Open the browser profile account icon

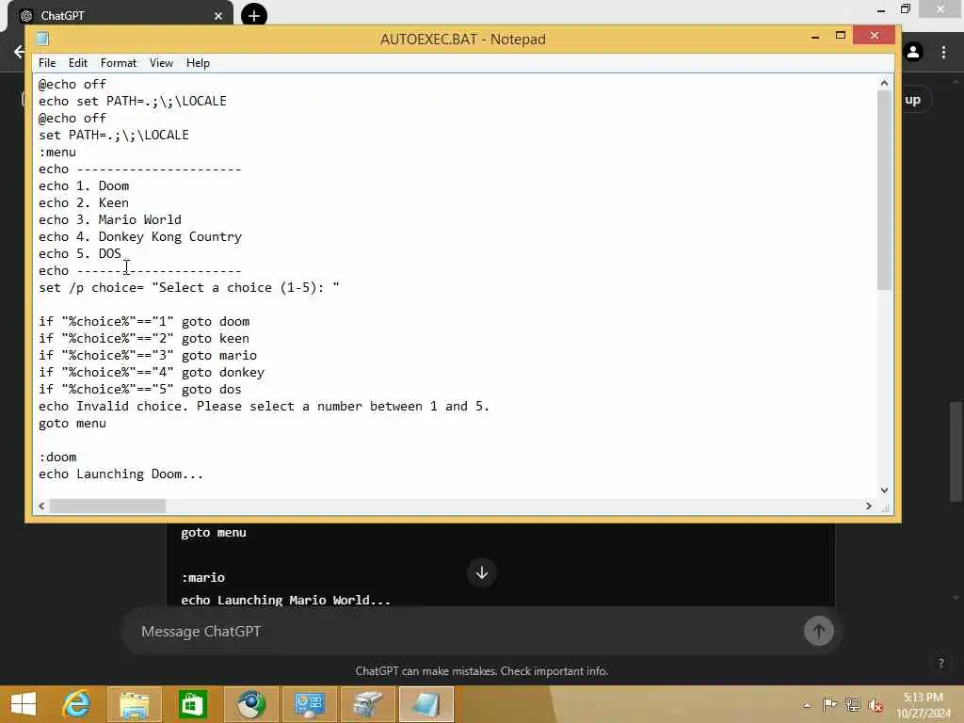click(x=913, y=52)
